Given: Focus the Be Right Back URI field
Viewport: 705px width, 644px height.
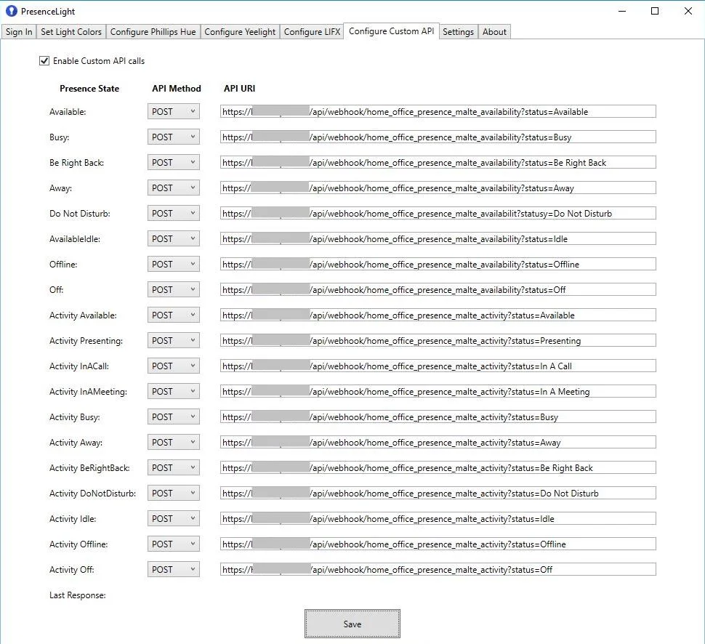Looking at the screenshot, I should point(438,162).
